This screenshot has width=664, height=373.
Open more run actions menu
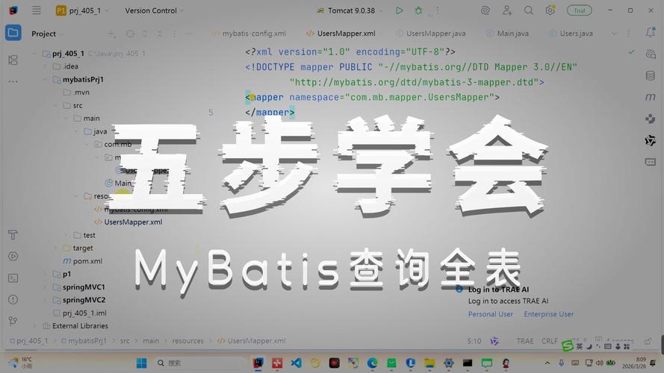(x=438, y=10)
